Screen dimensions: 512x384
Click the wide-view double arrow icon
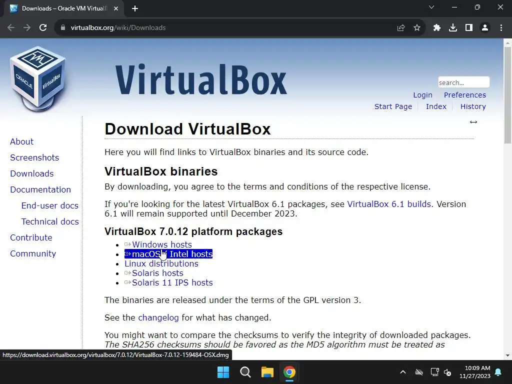tap(473, 122)
